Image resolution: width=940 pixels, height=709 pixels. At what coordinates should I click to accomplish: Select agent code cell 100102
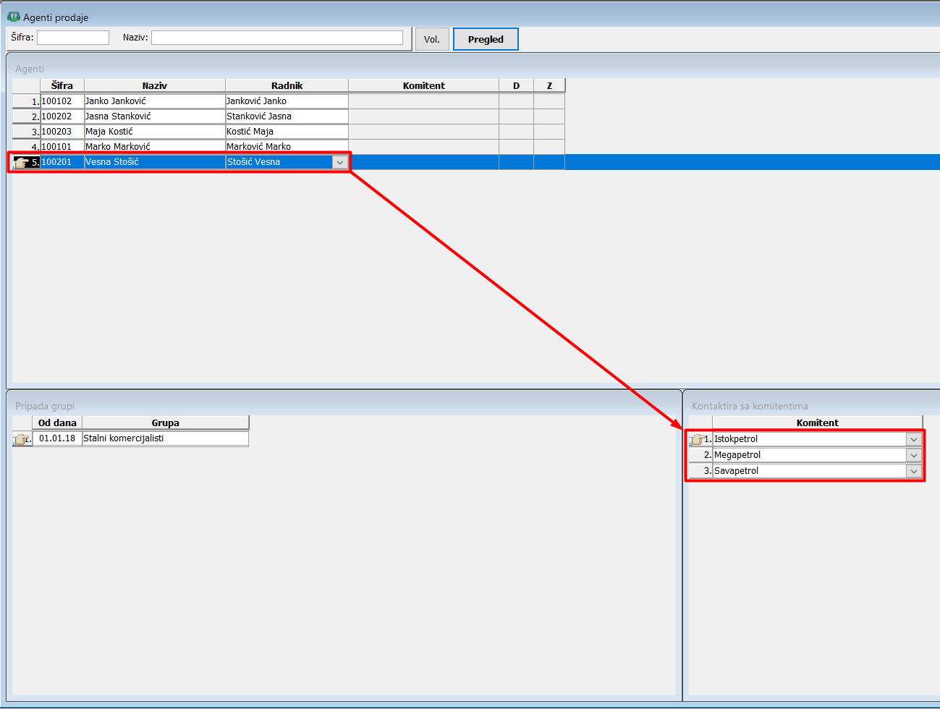tap(62, 101)
